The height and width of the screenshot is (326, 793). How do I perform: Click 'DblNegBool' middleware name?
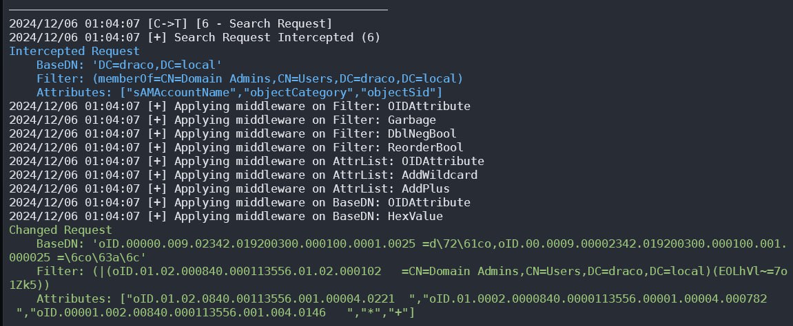[422, 133]
